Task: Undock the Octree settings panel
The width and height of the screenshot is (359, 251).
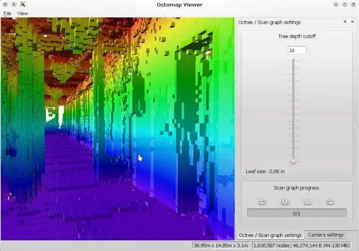Action: [345, 22]
